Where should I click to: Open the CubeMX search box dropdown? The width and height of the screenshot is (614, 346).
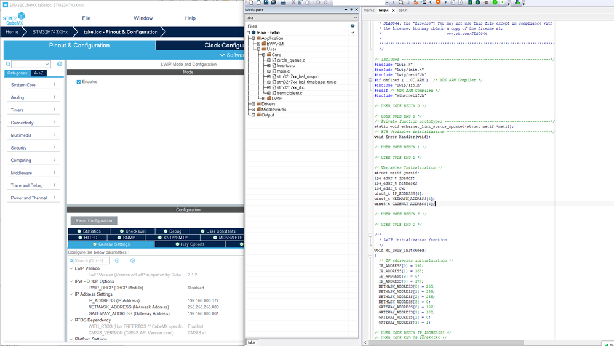pos(47,64)
